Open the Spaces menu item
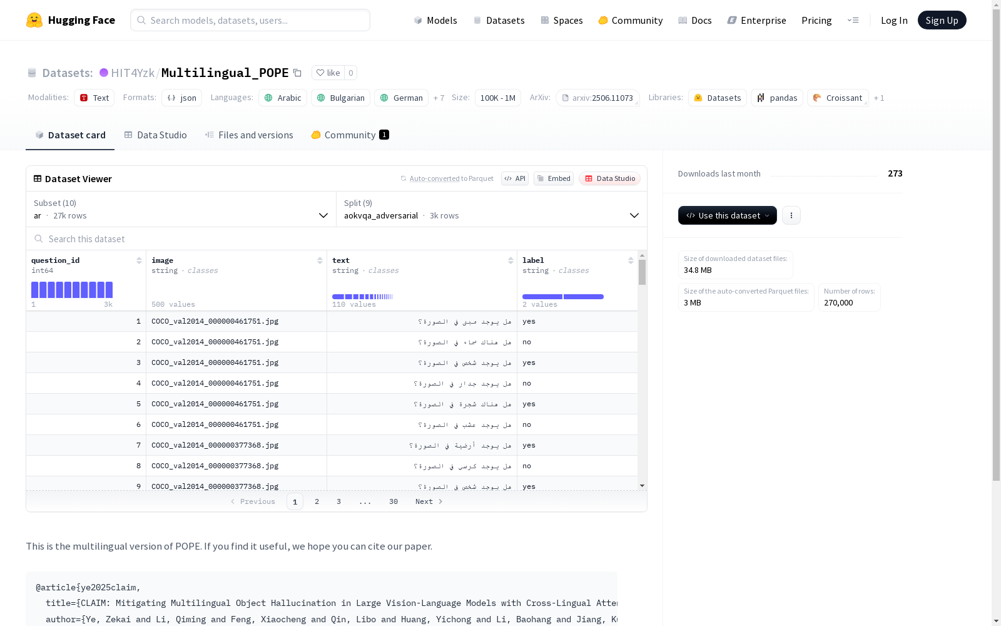This screenshot has width=1001, height=626. click(562, 20)
